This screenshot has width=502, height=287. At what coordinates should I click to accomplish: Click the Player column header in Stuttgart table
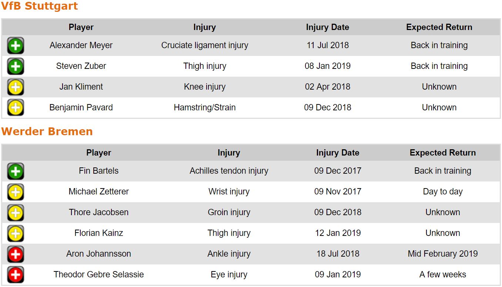click(x=81, y=27)
